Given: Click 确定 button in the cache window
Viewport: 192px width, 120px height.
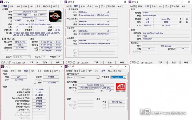Looking at the screenshot, I should 122,62.
